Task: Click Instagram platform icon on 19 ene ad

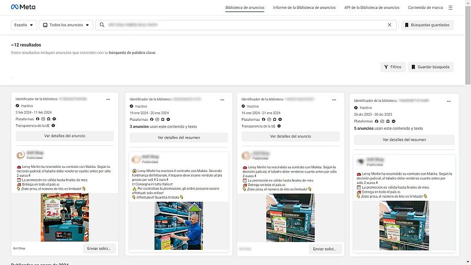Action: tap(157, 120)
